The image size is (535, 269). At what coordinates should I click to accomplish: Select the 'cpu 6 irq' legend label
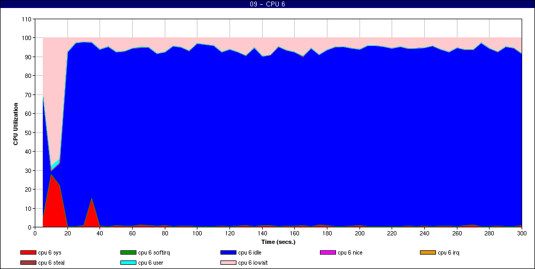[x=448, y=252]
